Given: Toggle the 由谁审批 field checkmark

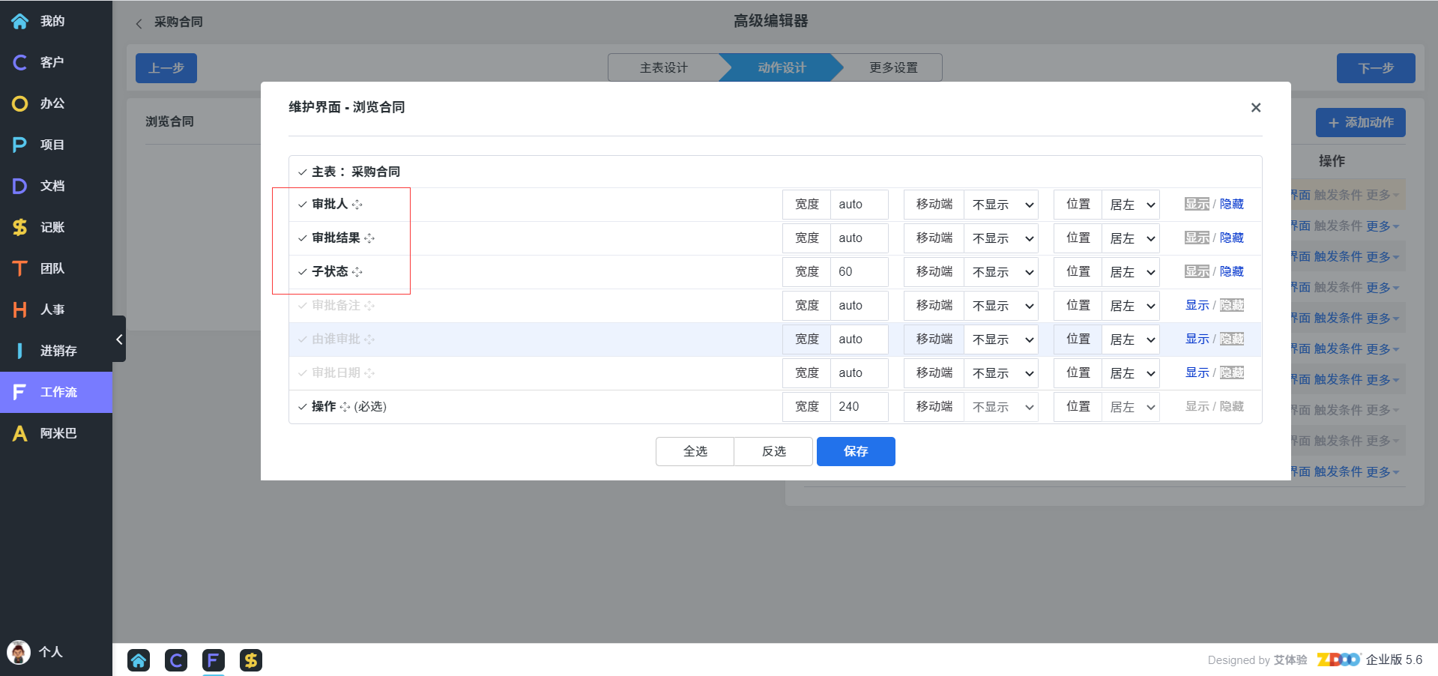Looking at the screenshot, I should tap(303, 339).
